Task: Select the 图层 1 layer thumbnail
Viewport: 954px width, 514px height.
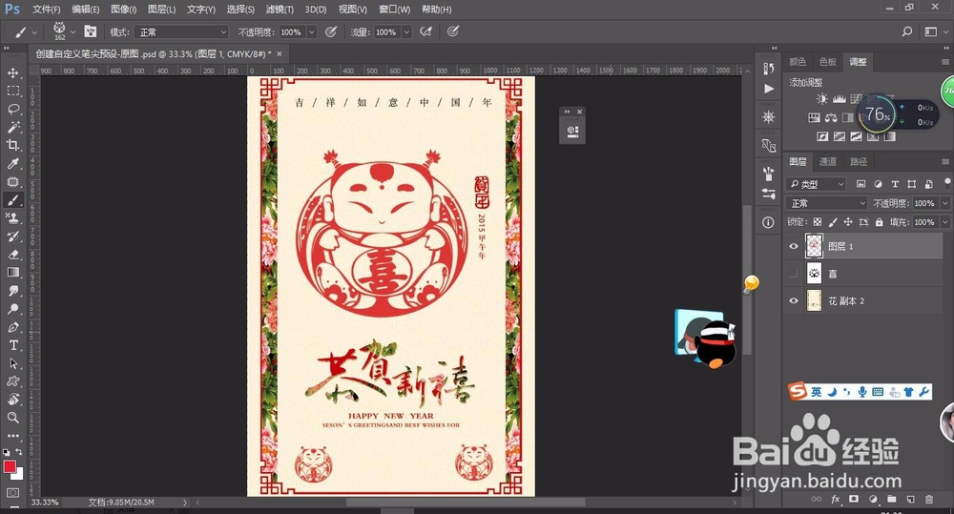Action: point(814,246)
